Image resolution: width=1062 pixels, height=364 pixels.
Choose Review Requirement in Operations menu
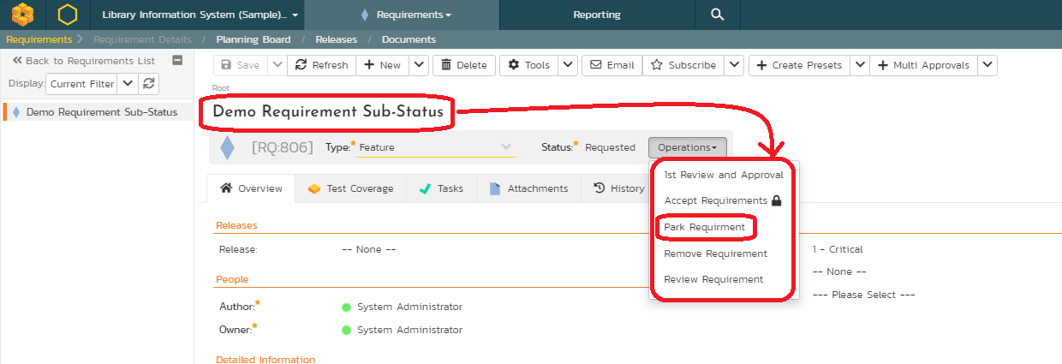point(713,279)
